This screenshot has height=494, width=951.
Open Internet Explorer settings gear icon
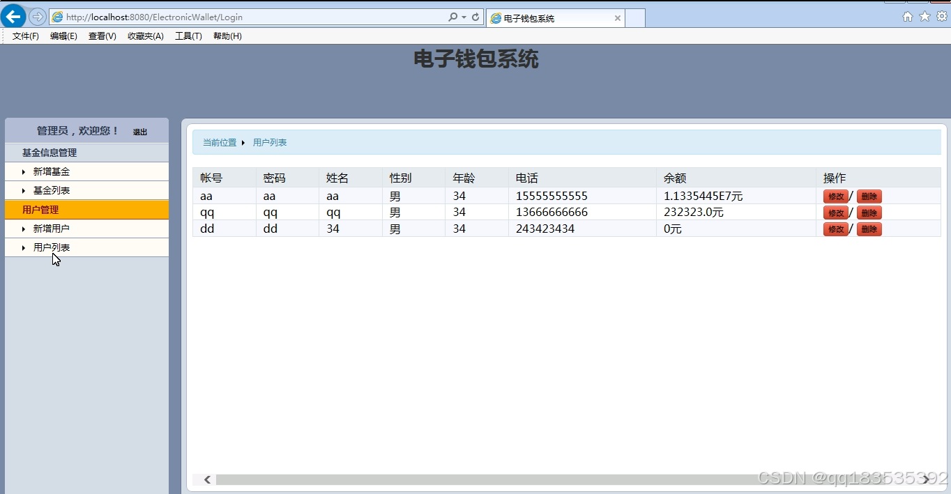(941, 15)
